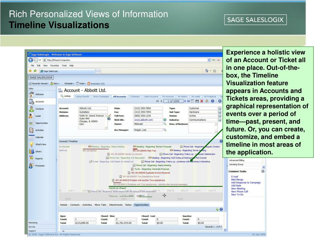Open the New dropdown menu
330x247 pixels.
click(x=55, y=84)
